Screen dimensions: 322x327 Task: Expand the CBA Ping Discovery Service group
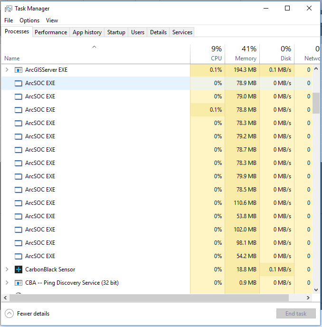(x=7, y=283)
